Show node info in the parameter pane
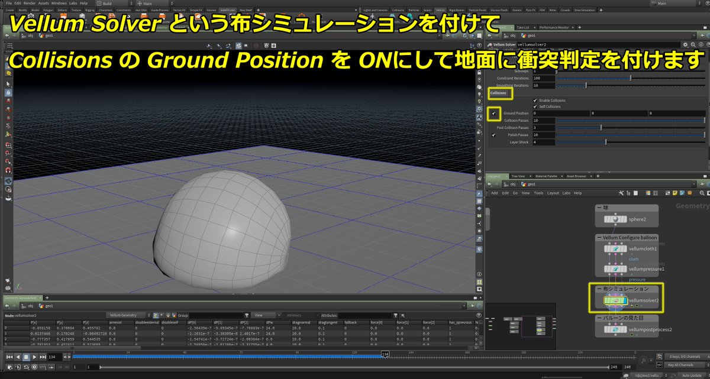 [701, 44]
